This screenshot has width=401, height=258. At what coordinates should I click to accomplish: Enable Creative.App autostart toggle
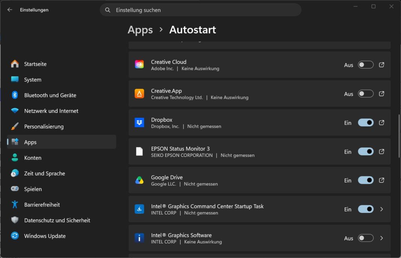click(x=366, y=94)
